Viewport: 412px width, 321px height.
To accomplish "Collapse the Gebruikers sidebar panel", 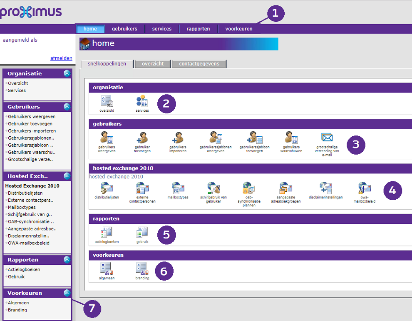I will [67, 107].
